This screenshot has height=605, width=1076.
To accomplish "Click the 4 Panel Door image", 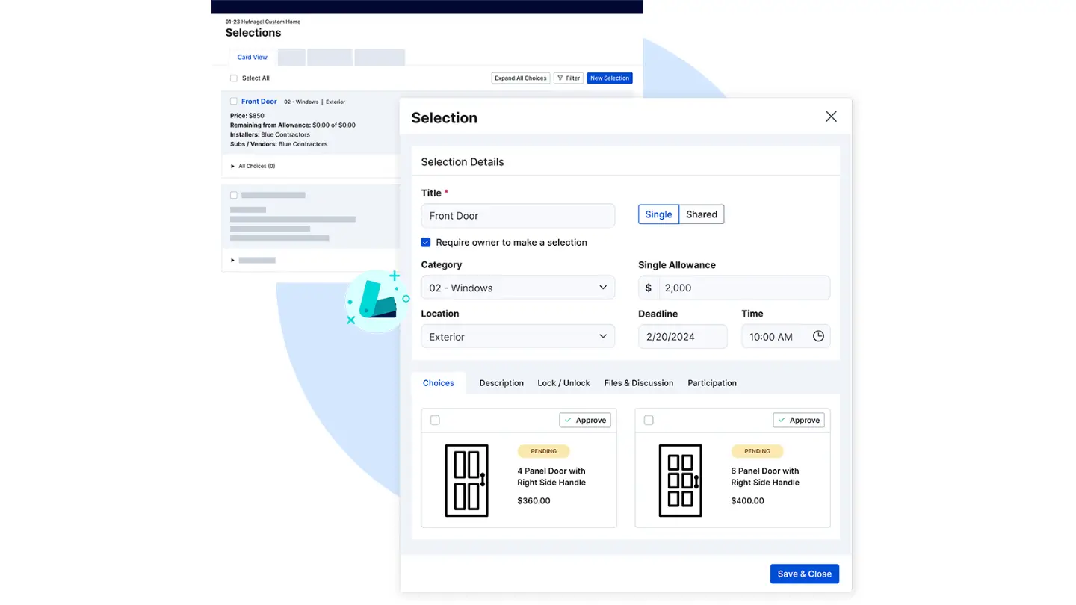I will point(467,480).
